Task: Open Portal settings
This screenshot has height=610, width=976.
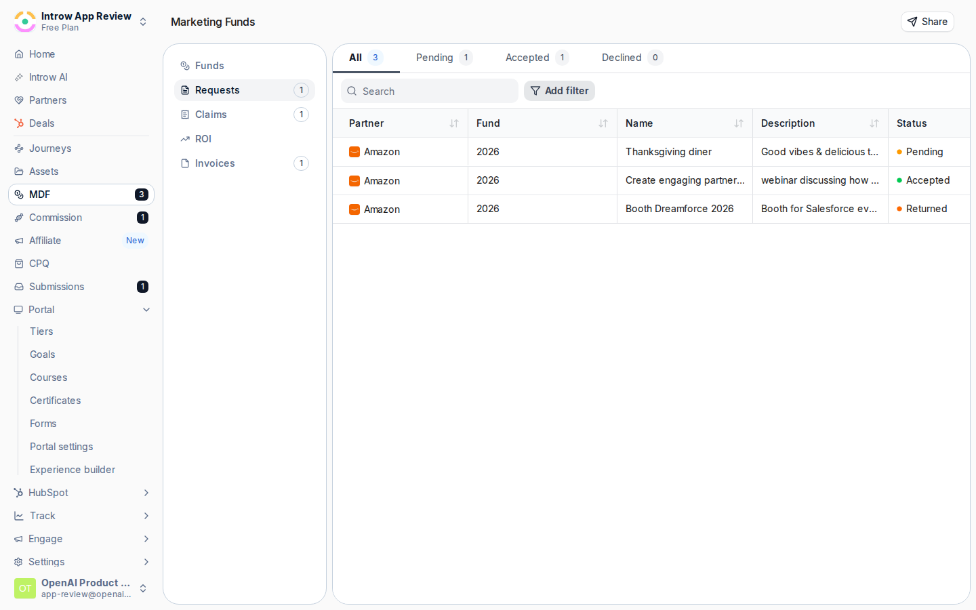Action: tap(62, 447)
